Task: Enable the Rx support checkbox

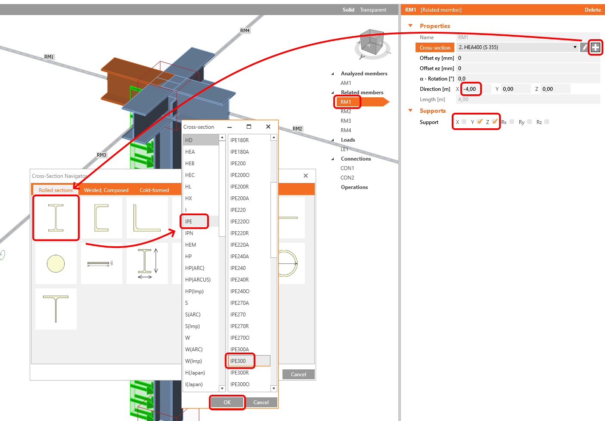Action: pos(512,122)
